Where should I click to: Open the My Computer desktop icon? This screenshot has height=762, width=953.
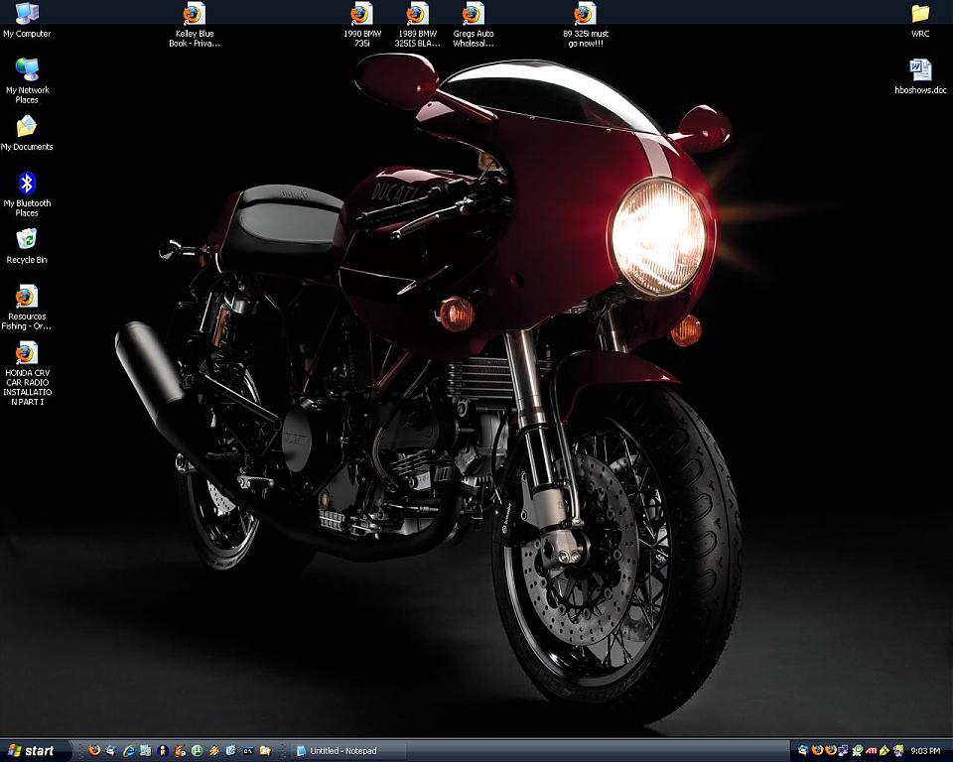pyautogui.click(x=27, y=14)
